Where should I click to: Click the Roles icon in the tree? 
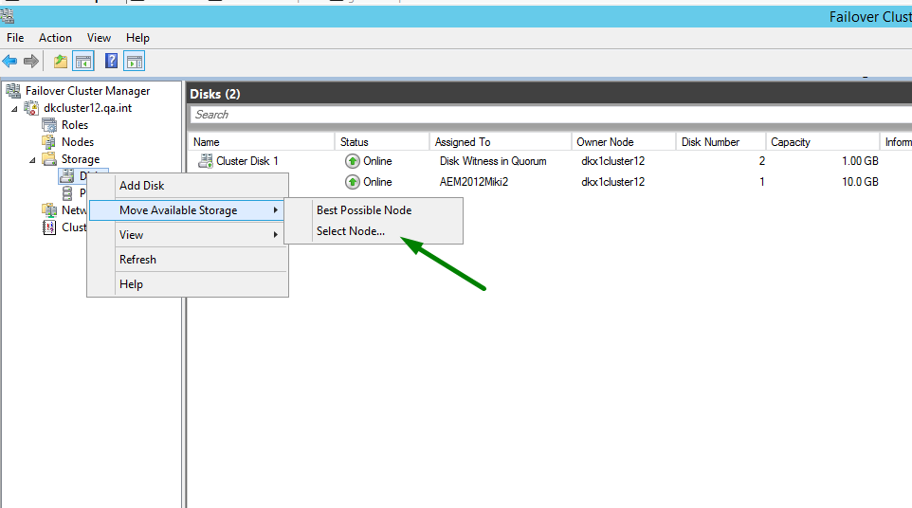pyautogui.click(x=49, y=125)
